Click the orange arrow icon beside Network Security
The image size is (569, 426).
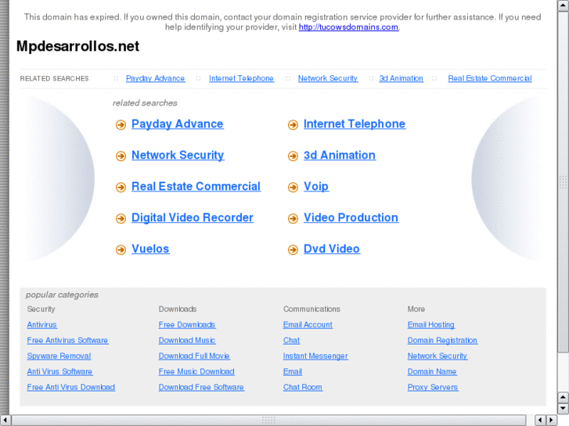tap(121, 156)
